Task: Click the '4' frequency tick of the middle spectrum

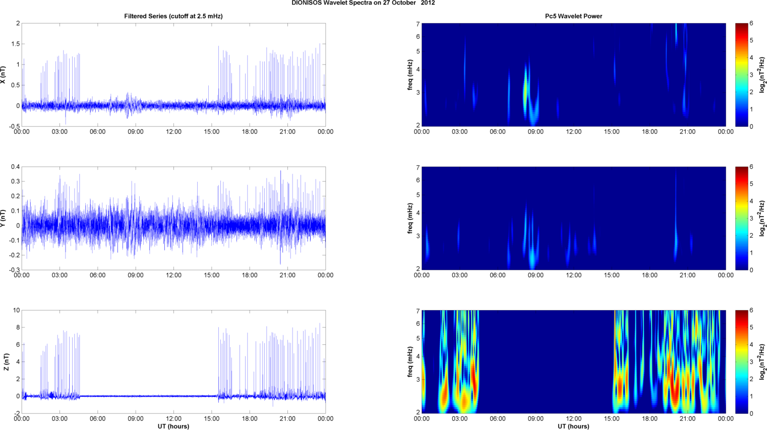Action: click(418, 213)
